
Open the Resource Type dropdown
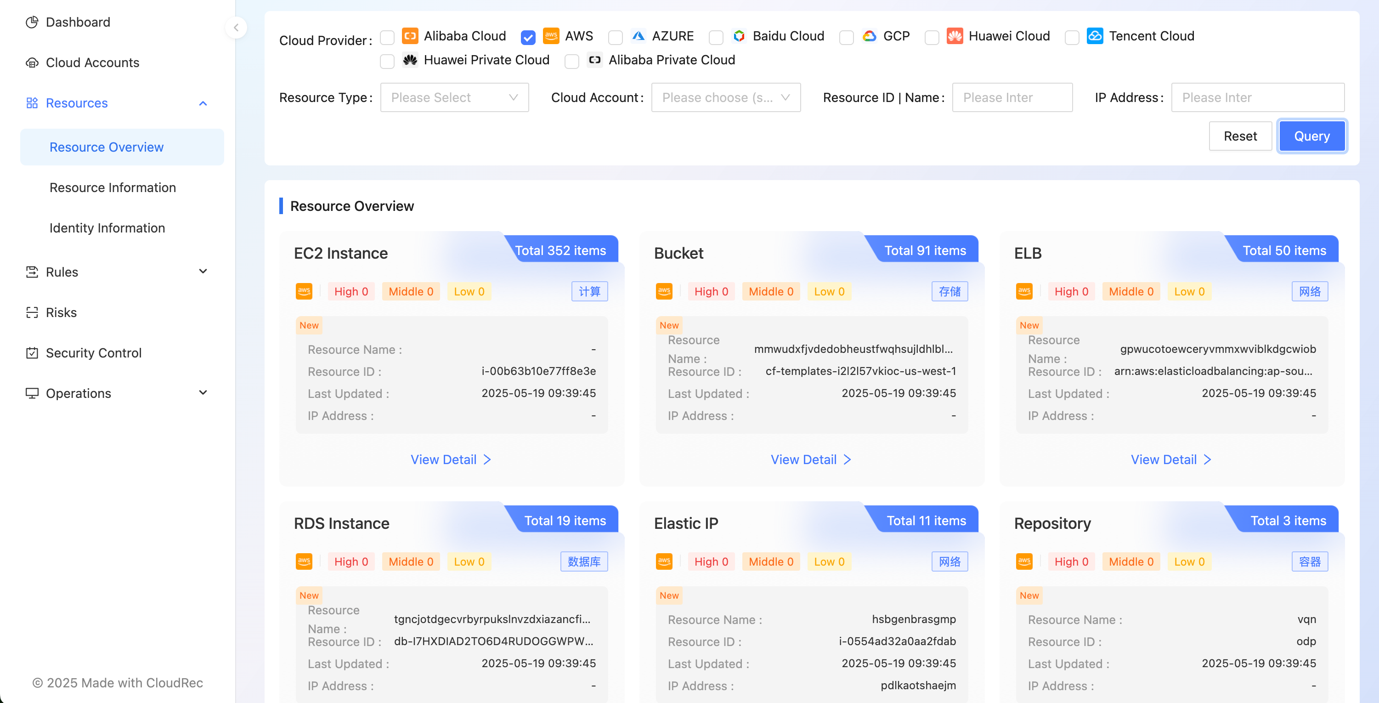pos(454,97)
